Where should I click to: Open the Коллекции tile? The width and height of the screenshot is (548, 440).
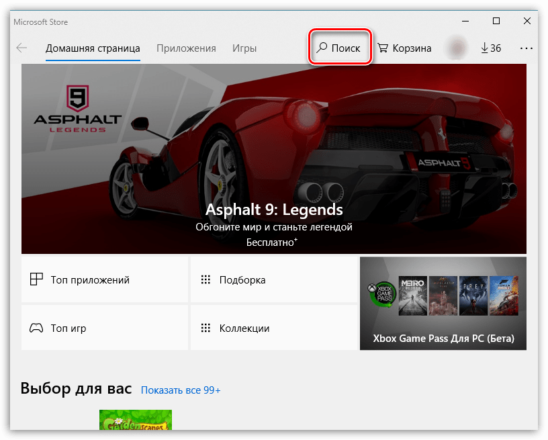(273, 328)
